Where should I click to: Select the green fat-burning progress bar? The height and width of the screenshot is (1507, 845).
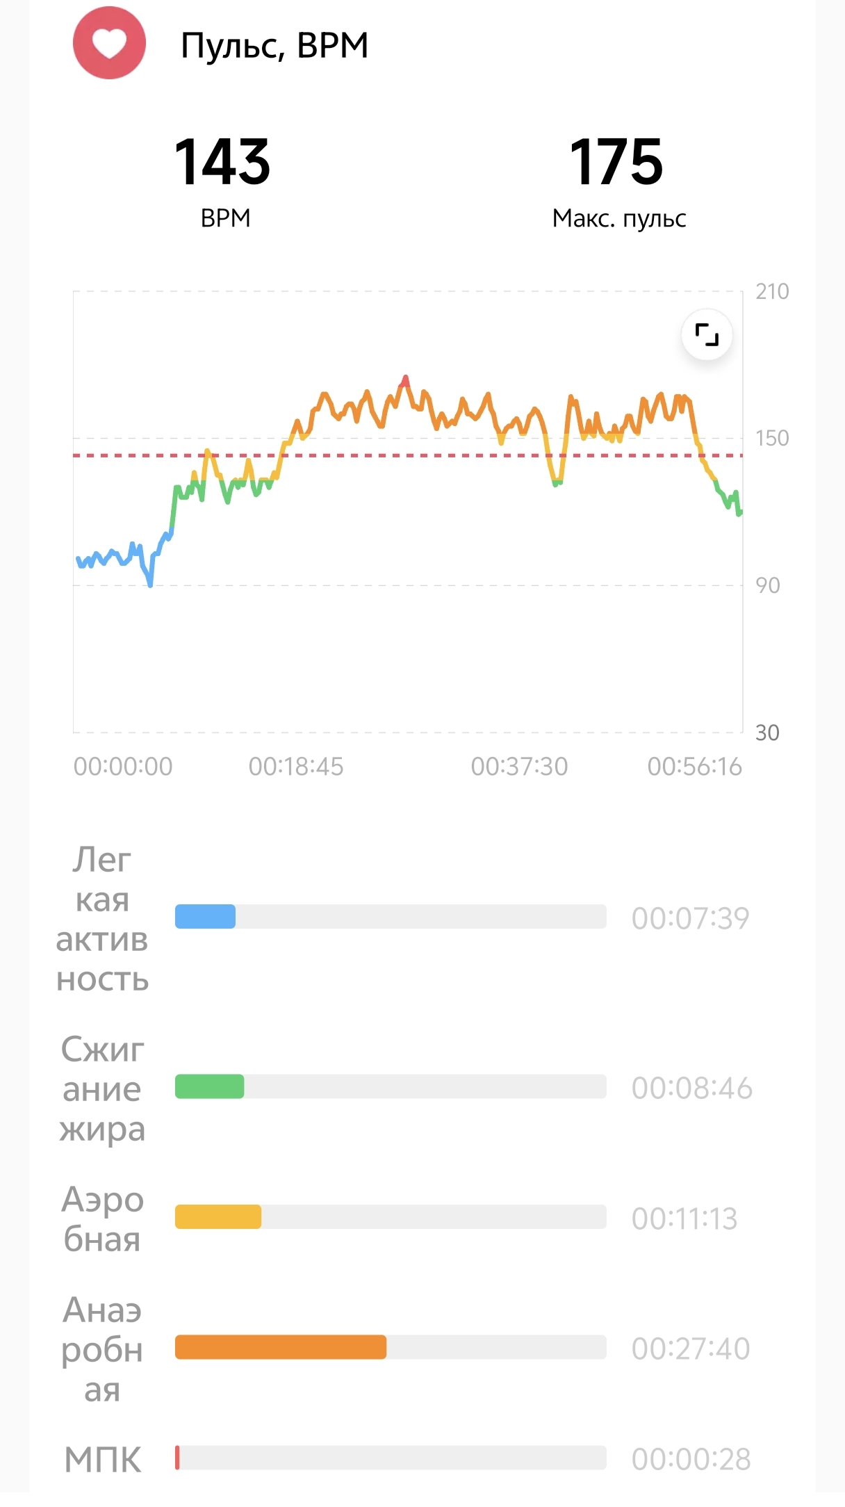[x=391, y=1086]
